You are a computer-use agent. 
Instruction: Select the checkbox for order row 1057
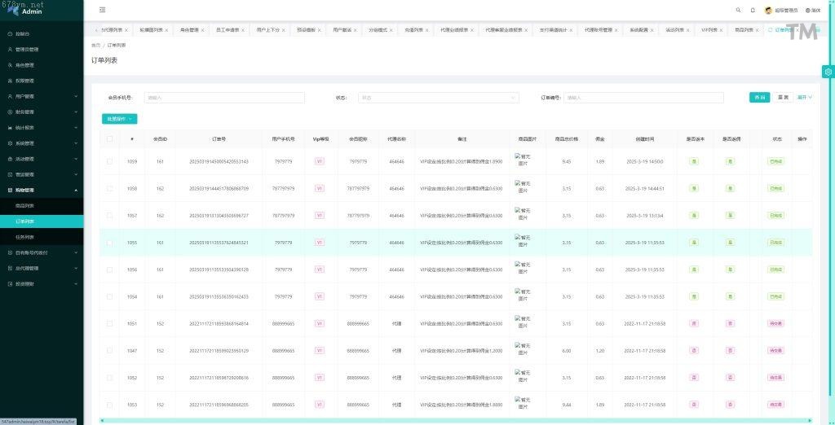tap(110, 216)
